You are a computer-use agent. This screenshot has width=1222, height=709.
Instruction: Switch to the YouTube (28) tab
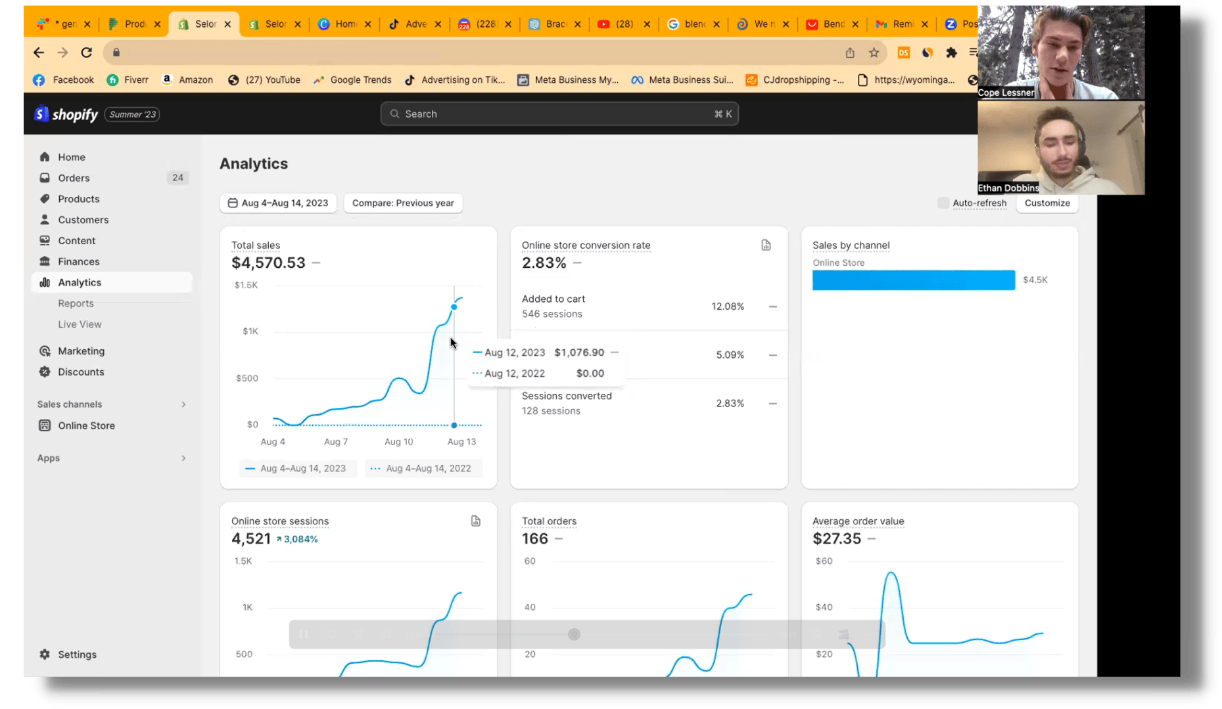pos(624,24)
